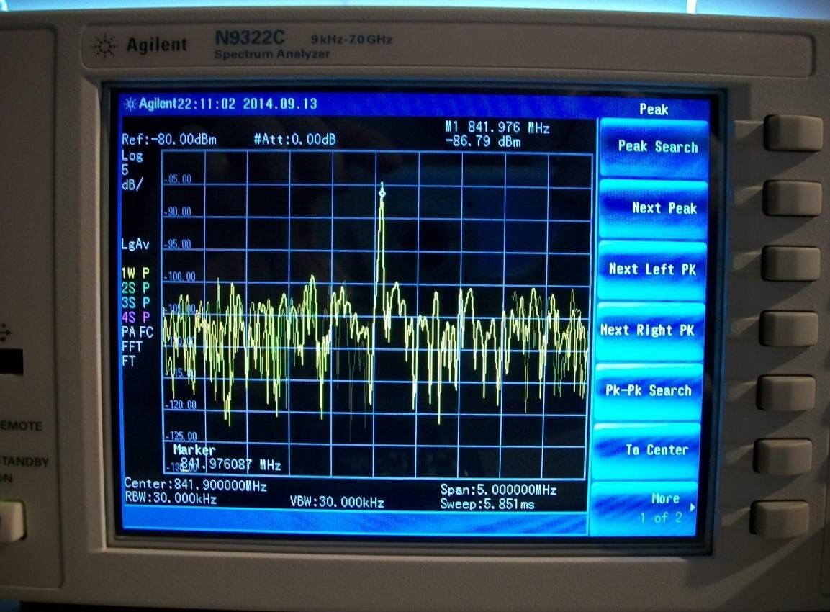Image resolution: width=830 pixels, height=612 pixels.
Task: Click the -120.00 y-axis scale label
Action: (181, 405)
